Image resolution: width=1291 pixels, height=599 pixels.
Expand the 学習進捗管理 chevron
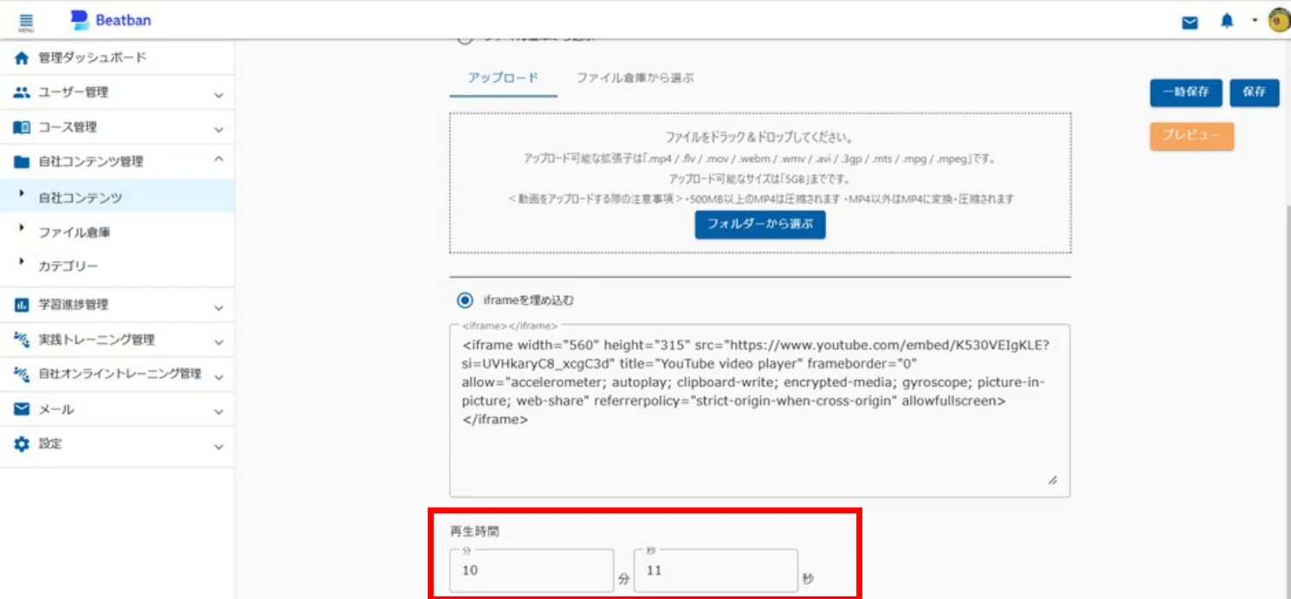(218, 307)
